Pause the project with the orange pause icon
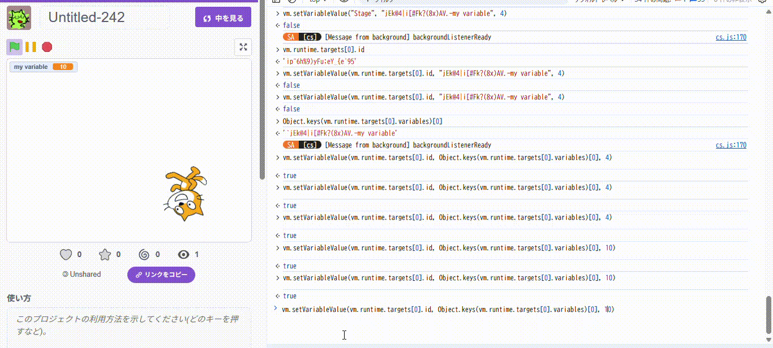Screen dimensions: 773x348 [x=31, y=47]
